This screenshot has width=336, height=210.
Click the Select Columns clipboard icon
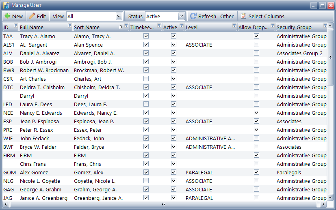point(243,16)
